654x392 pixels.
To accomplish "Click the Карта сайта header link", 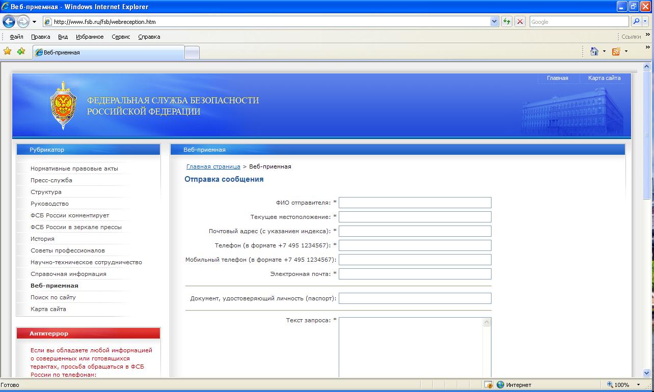I will coord(604,78).
